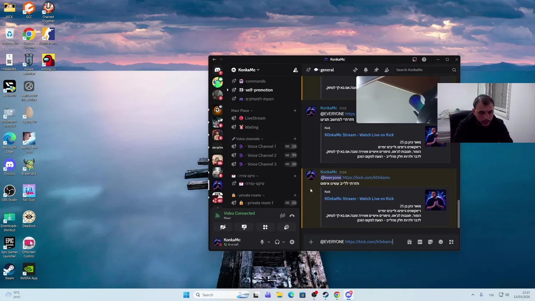Screen dimensions: 535x301
Task: Open the Epic Games Launcher desktop icon
Action: tap(9, 247)
